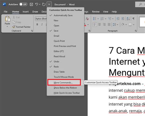Open the Draw ribbon tab

35,12
